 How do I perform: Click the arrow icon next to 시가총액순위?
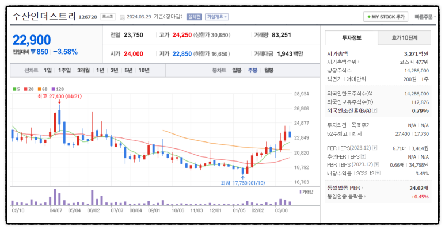(359, 62)
